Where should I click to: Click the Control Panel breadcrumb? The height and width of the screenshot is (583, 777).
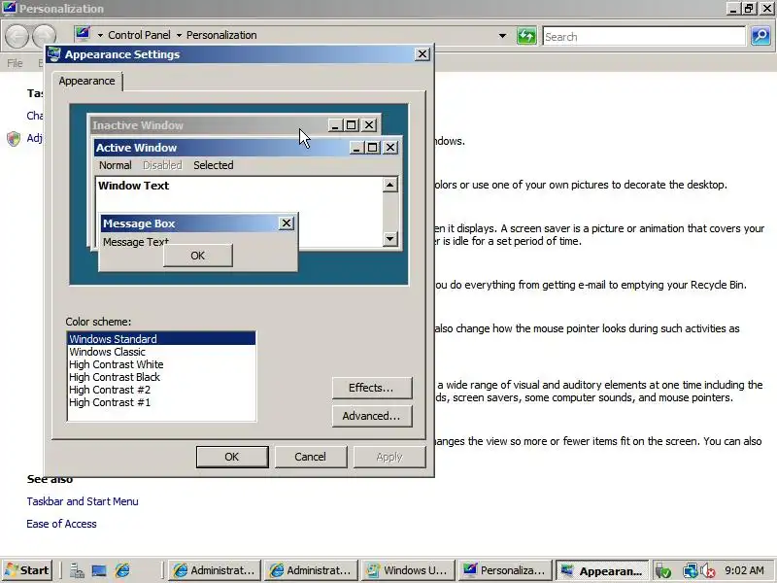(139, 35)
